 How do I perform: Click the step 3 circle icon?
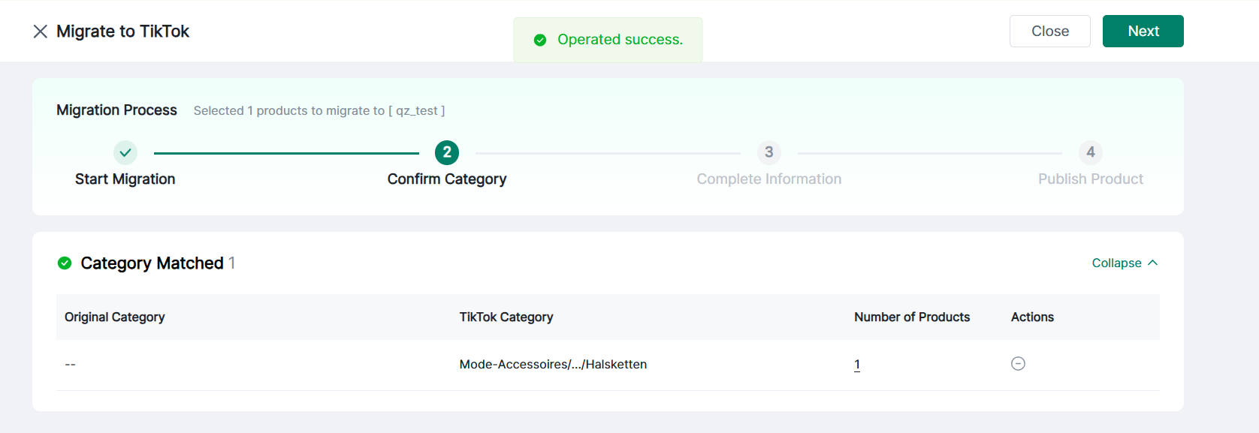point(768,152)
